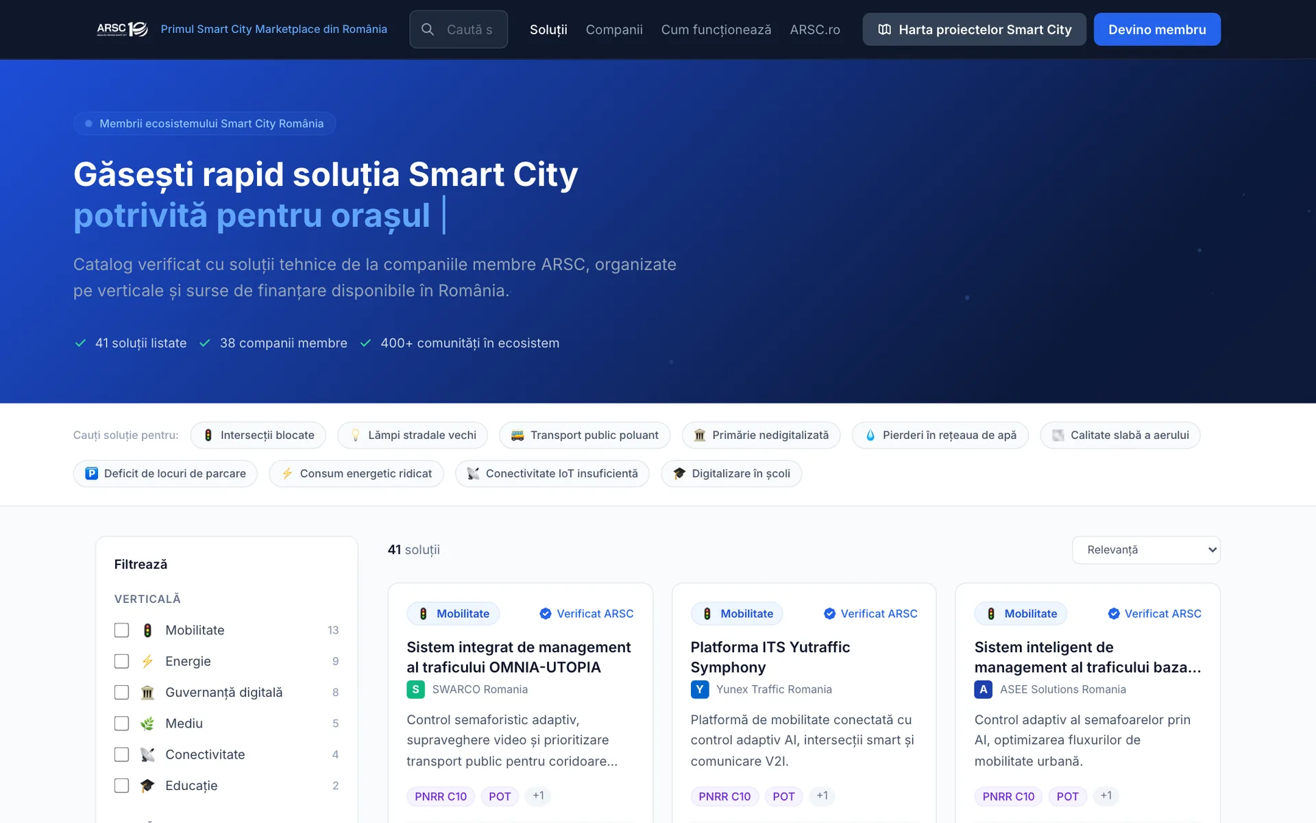Select the Calitate slabă a aerului chip

1120,435
